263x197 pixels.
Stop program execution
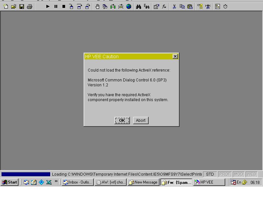[64, 7]
